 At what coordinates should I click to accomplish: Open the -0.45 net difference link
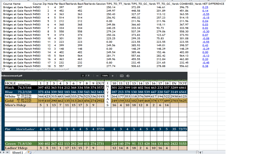click(x=206, y=63)
